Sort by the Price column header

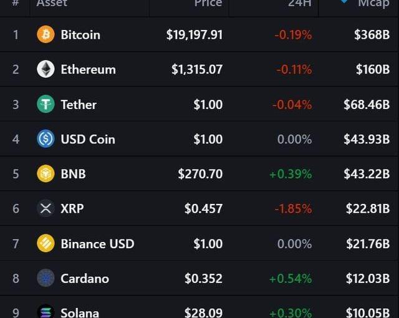tap(208, 3)
